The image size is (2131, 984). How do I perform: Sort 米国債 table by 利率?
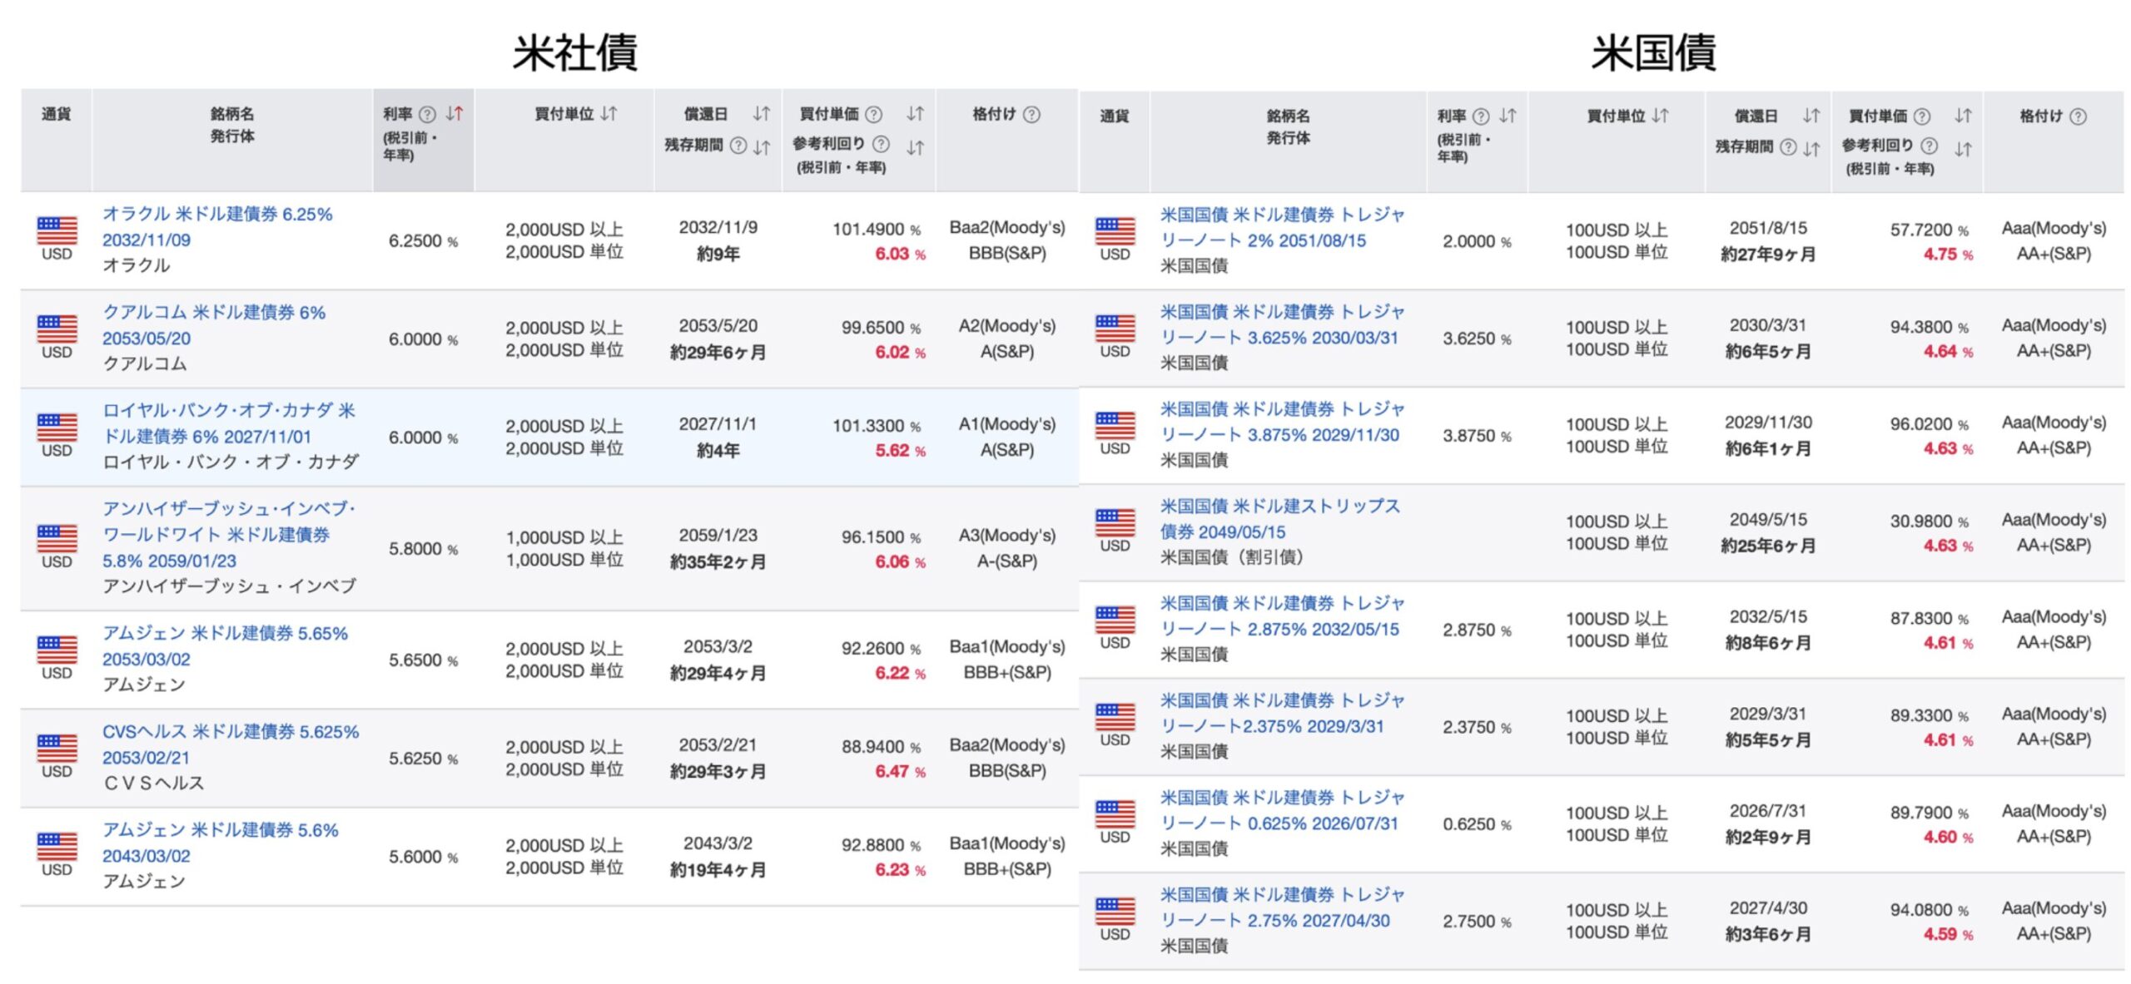pyautogui.click(x=1508, y=116)
